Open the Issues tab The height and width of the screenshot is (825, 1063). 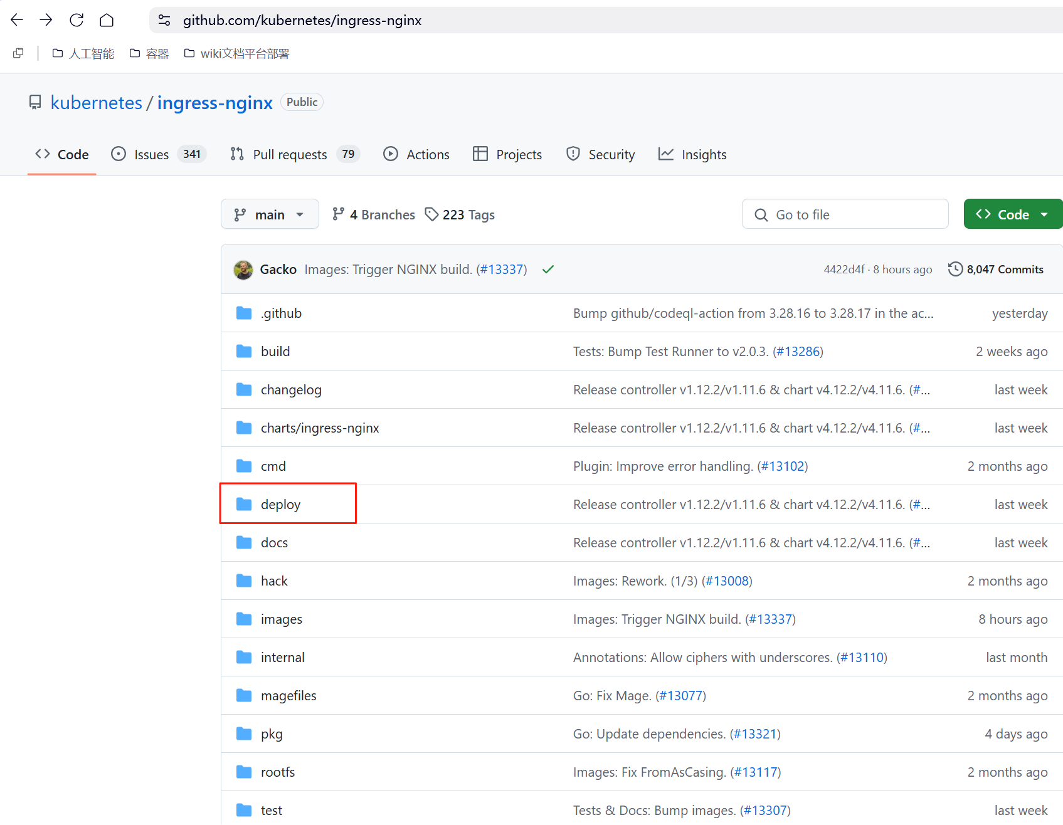tap(159, 154)
